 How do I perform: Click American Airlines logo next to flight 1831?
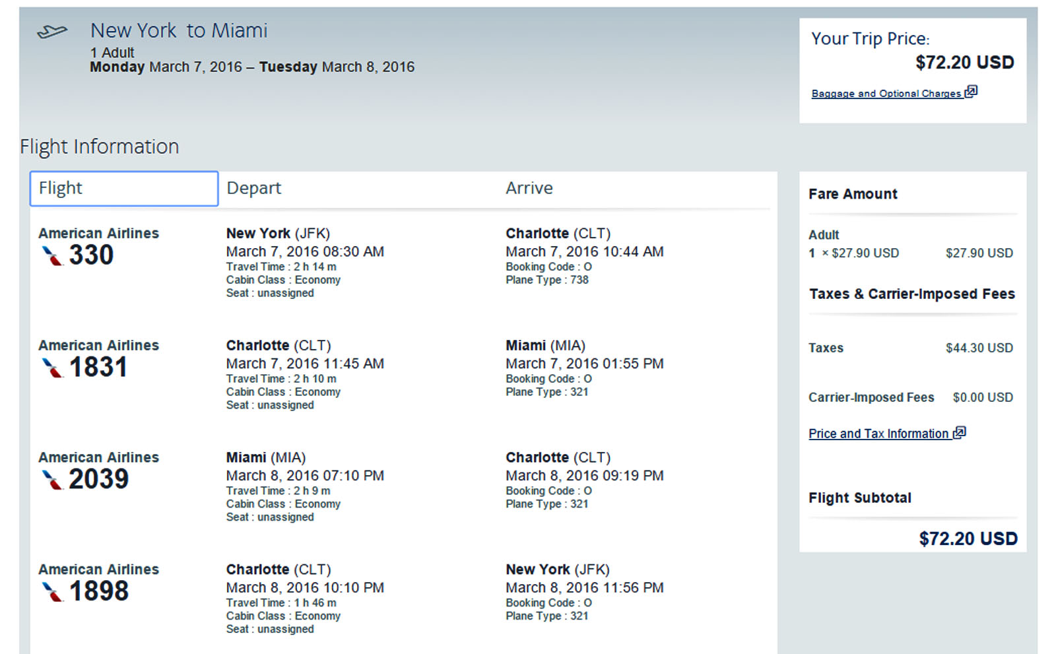[52, 368]
